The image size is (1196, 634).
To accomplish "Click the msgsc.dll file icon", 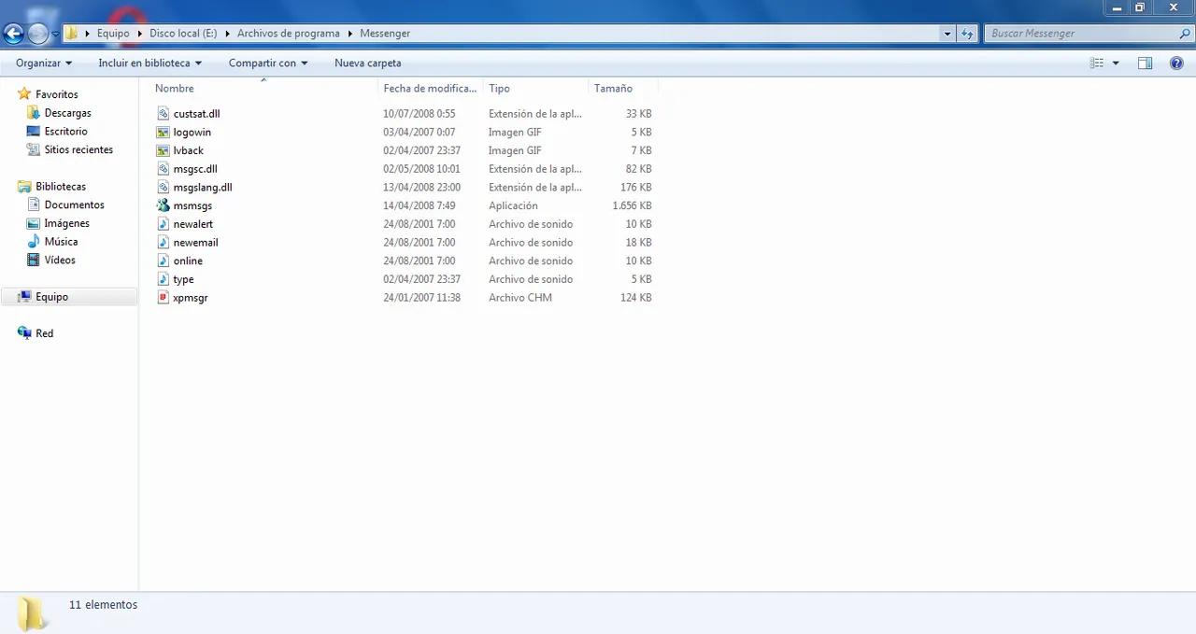I will (x=164, y=169).
